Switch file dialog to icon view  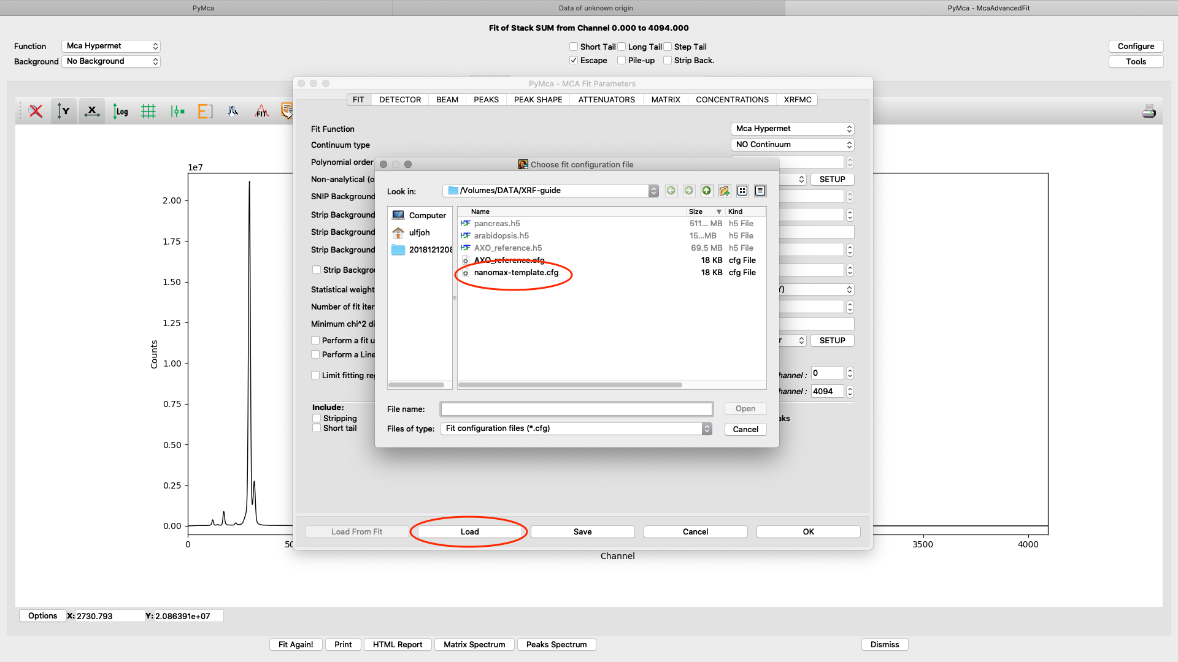point(742,191)
